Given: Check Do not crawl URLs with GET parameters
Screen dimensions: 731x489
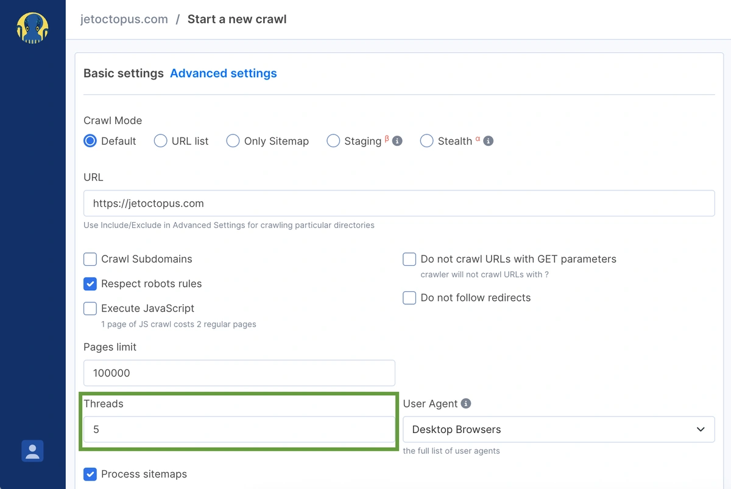Looking at the screenshot, I should [409, 259].
